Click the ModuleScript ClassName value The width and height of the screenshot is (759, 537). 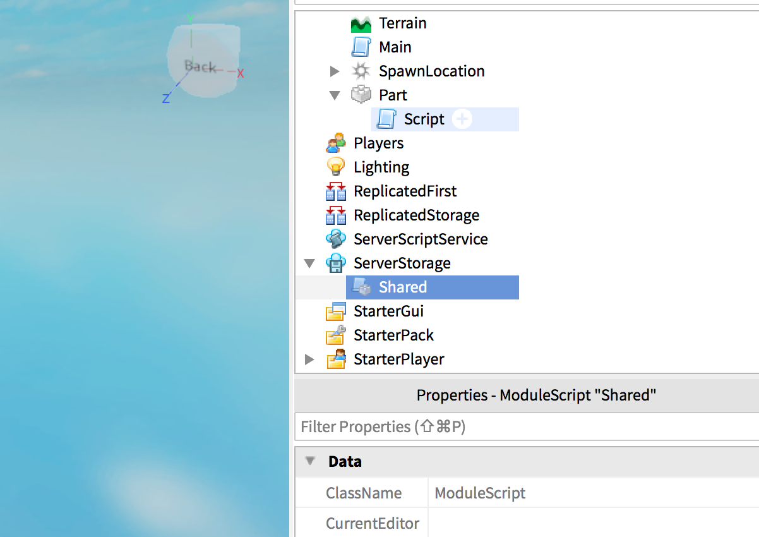pos(481,493)
